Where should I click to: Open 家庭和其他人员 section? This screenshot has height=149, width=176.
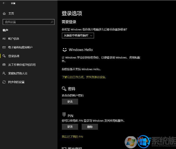[x=18, y=73]
